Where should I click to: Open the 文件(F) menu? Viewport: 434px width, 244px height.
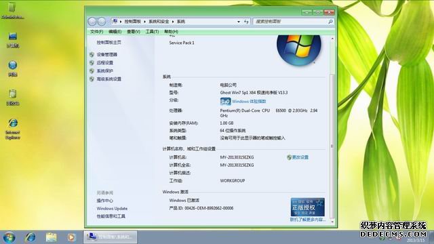(x=96, y=32)
